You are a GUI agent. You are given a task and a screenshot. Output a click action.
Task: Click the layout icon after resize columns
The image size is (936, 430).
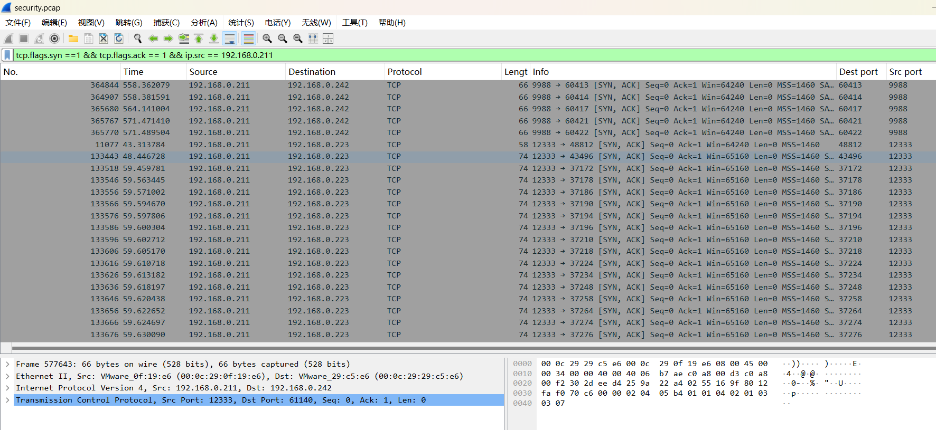click(328, 39)
